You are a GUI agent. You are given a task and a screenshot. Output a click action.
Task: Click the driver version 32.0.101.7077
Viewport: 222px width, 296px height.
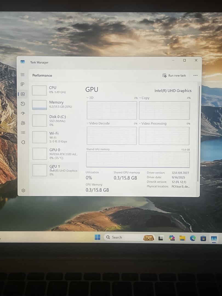180,173
